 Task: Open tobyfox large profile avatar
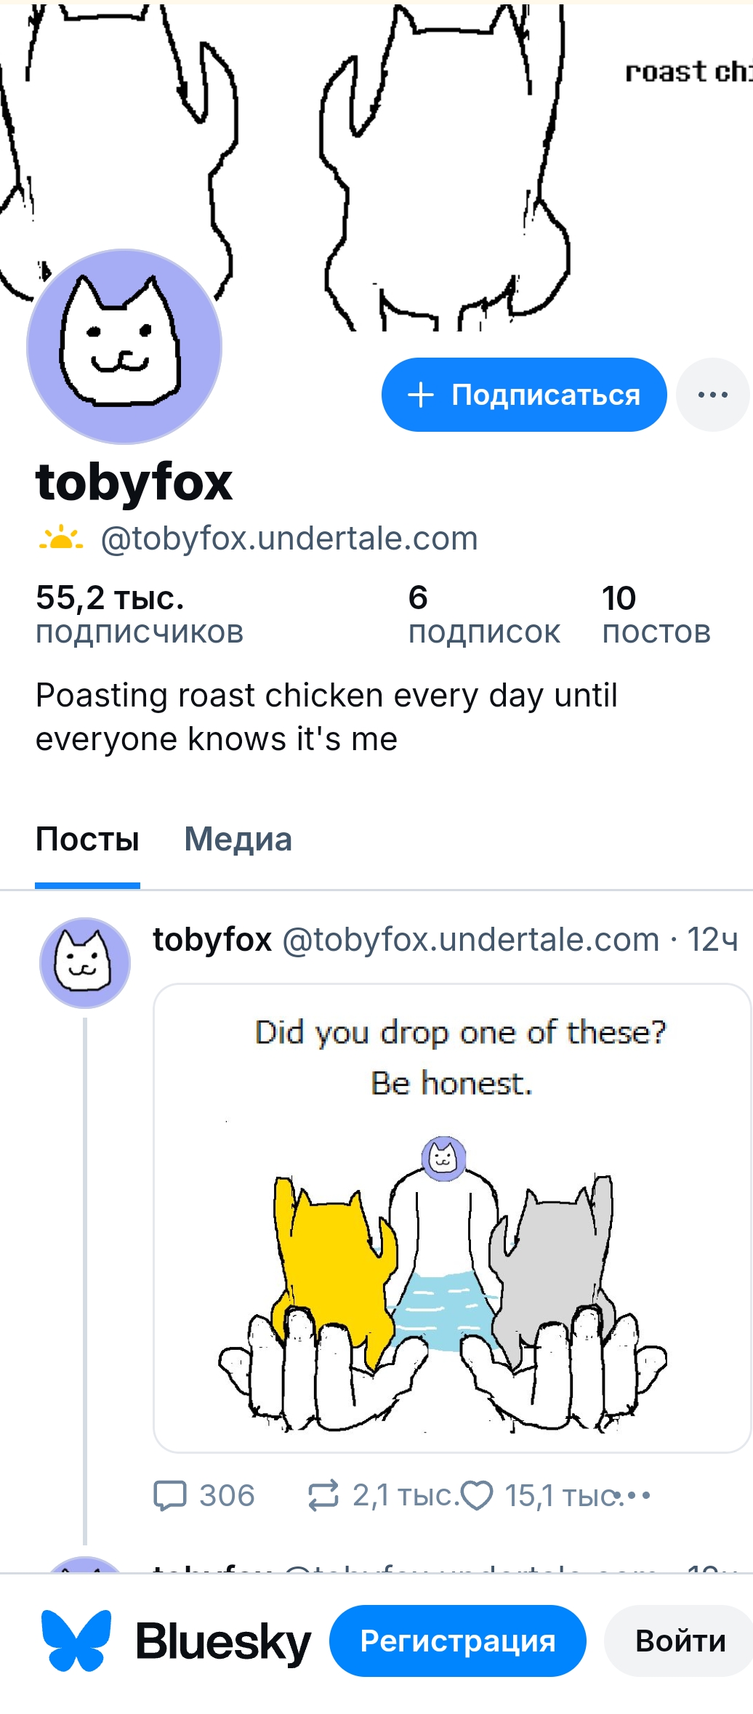[124, 347]
